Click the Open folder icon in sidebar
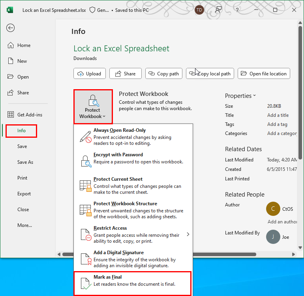This screenshot has width=304, height=296. [11, 77]
